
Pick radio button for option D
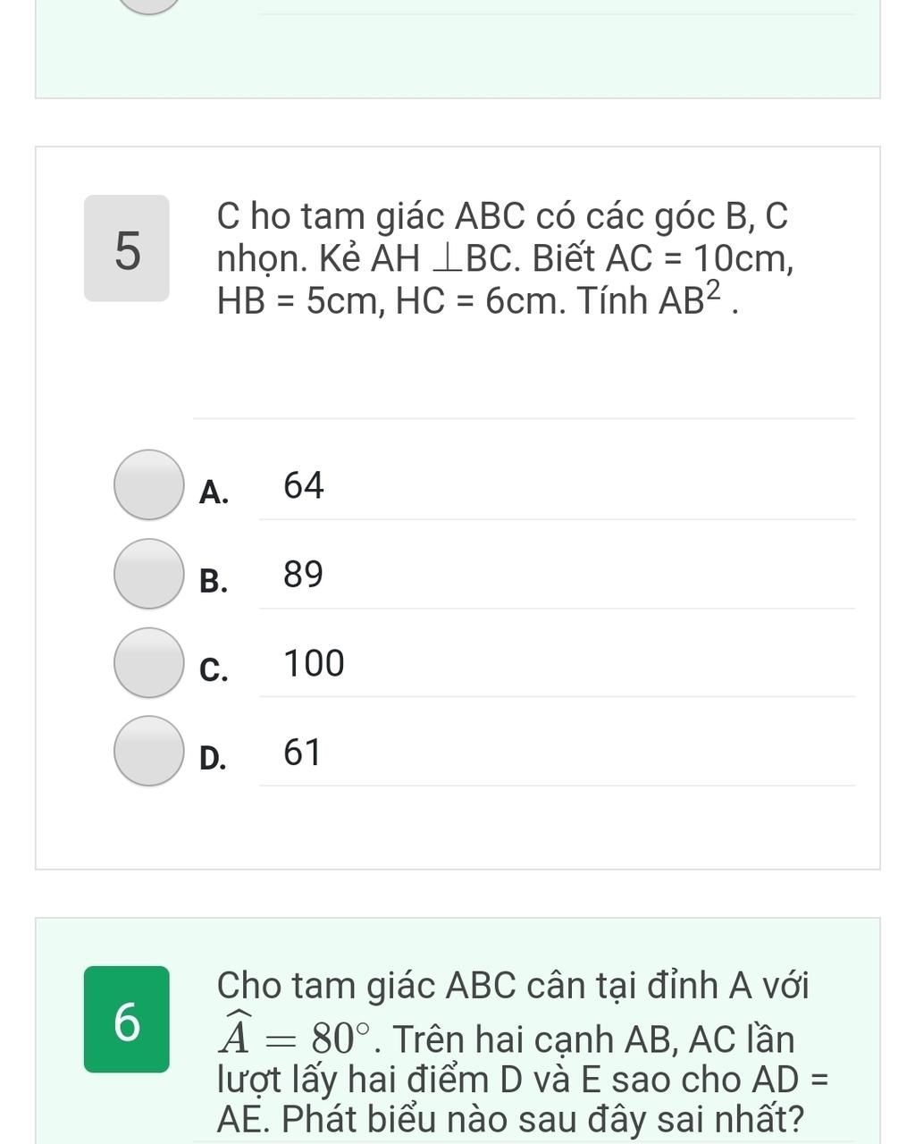(148, 751)
